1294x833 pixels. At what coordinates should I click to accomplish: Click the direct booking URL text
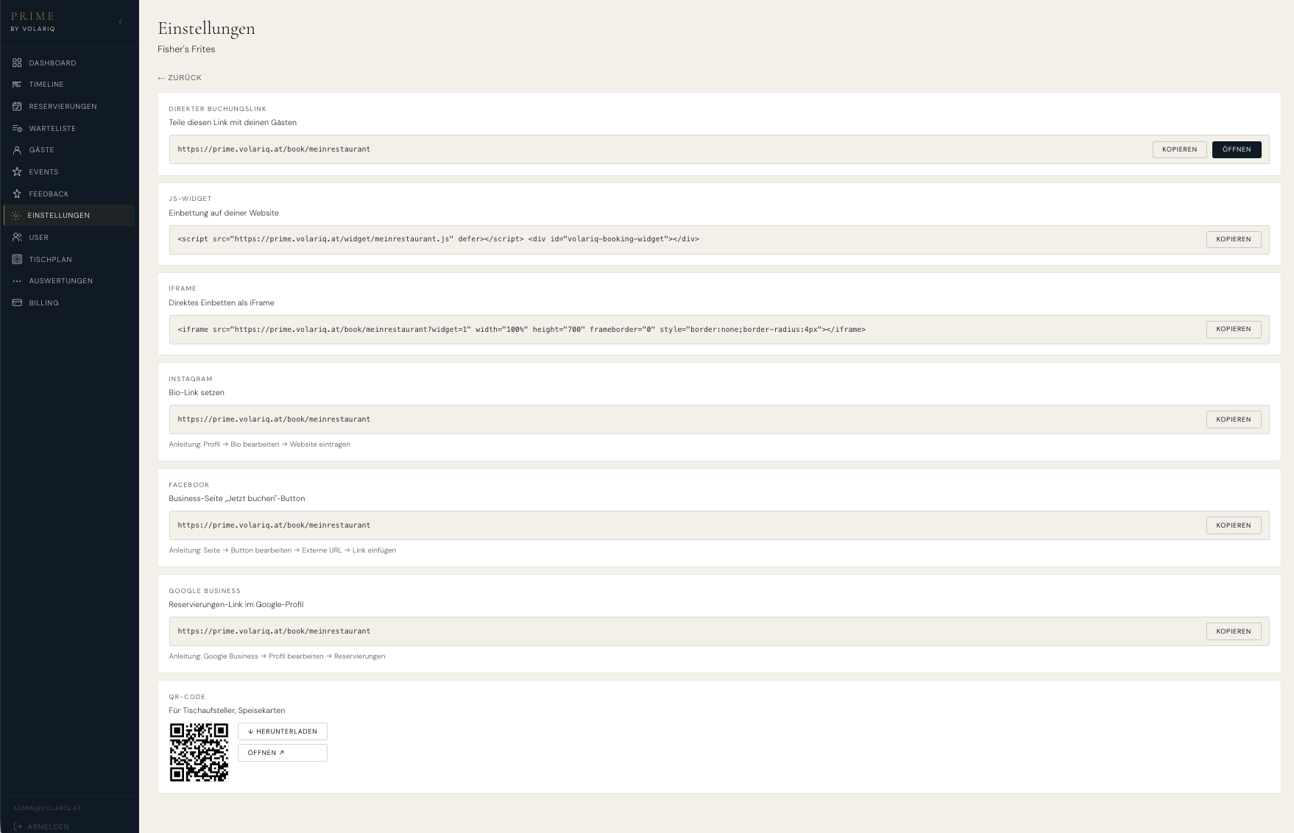[274, 149]
